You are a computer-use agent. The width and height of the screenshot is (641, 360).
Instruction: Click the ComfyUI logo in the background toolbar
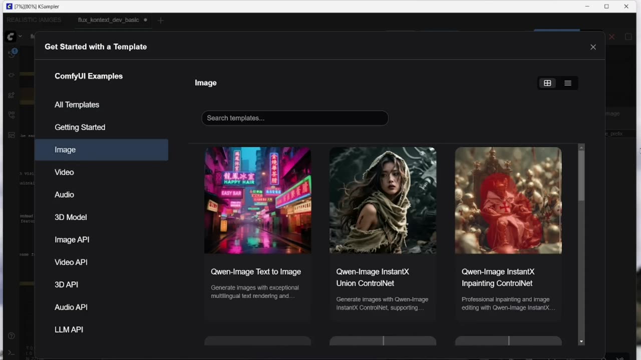tap(11, 36)
